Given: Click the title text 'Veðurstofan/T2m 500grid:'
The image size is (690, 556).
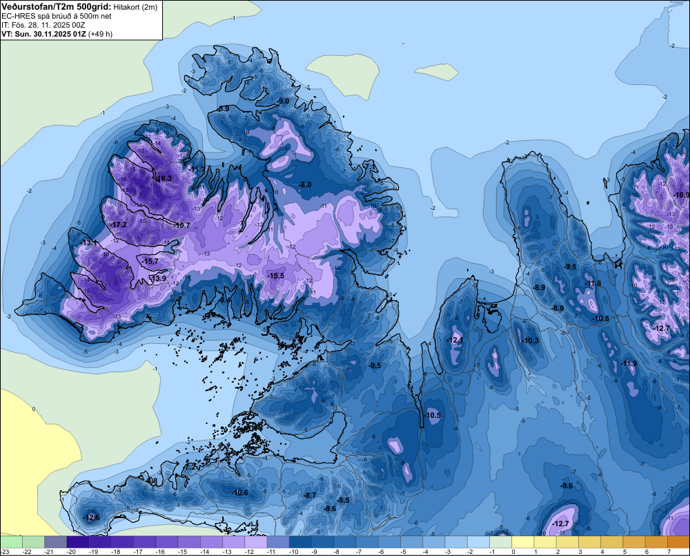Looking at the screenshot, I should [57, 7].
